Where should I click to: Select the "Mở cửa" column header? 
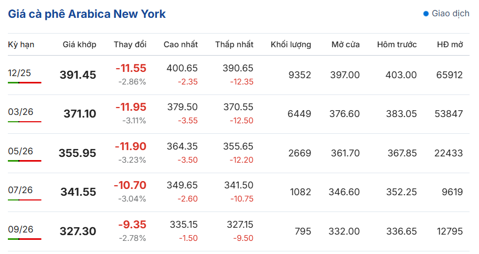(x=345, y=45)
